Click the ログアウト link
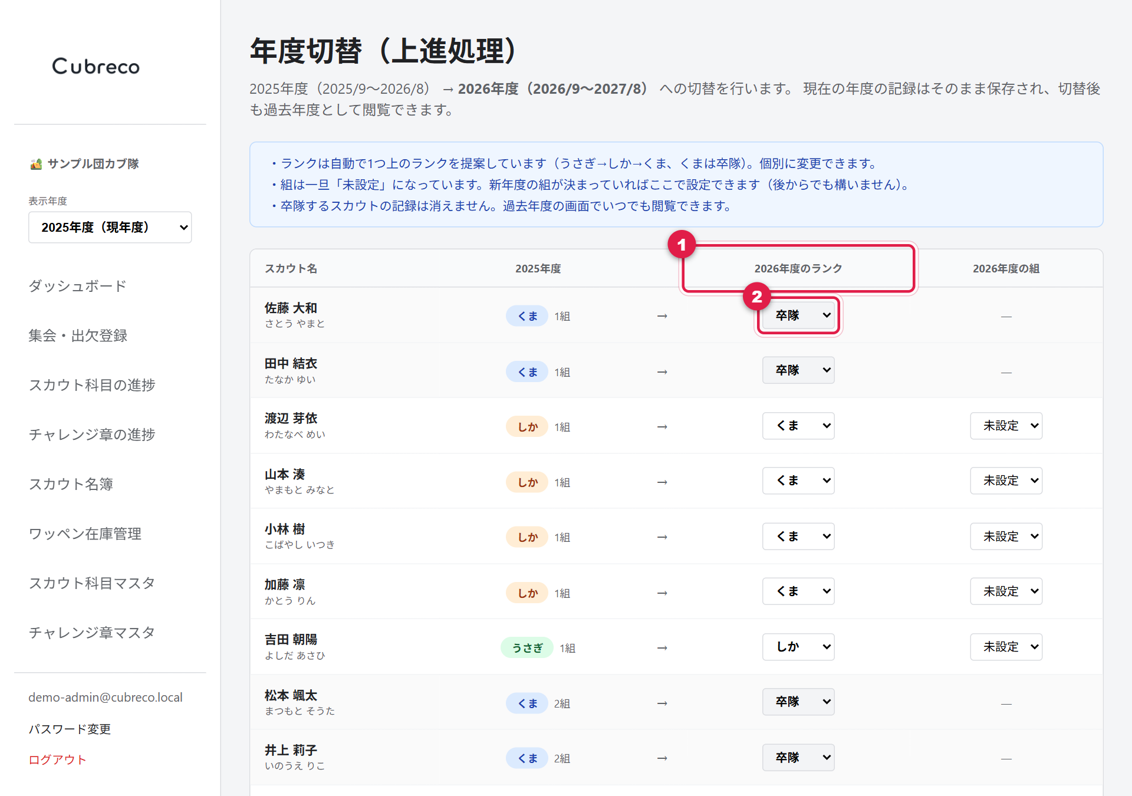This screenshot has width=1132, height=796. [x=57, y=760]
